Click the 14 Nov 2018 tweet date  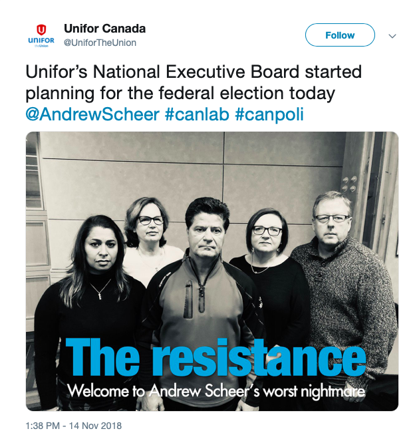(x=98, y=425)
